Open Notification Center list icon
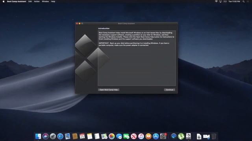Image resolution: width=252 pixels, height=141 pixels. [248, 2]
